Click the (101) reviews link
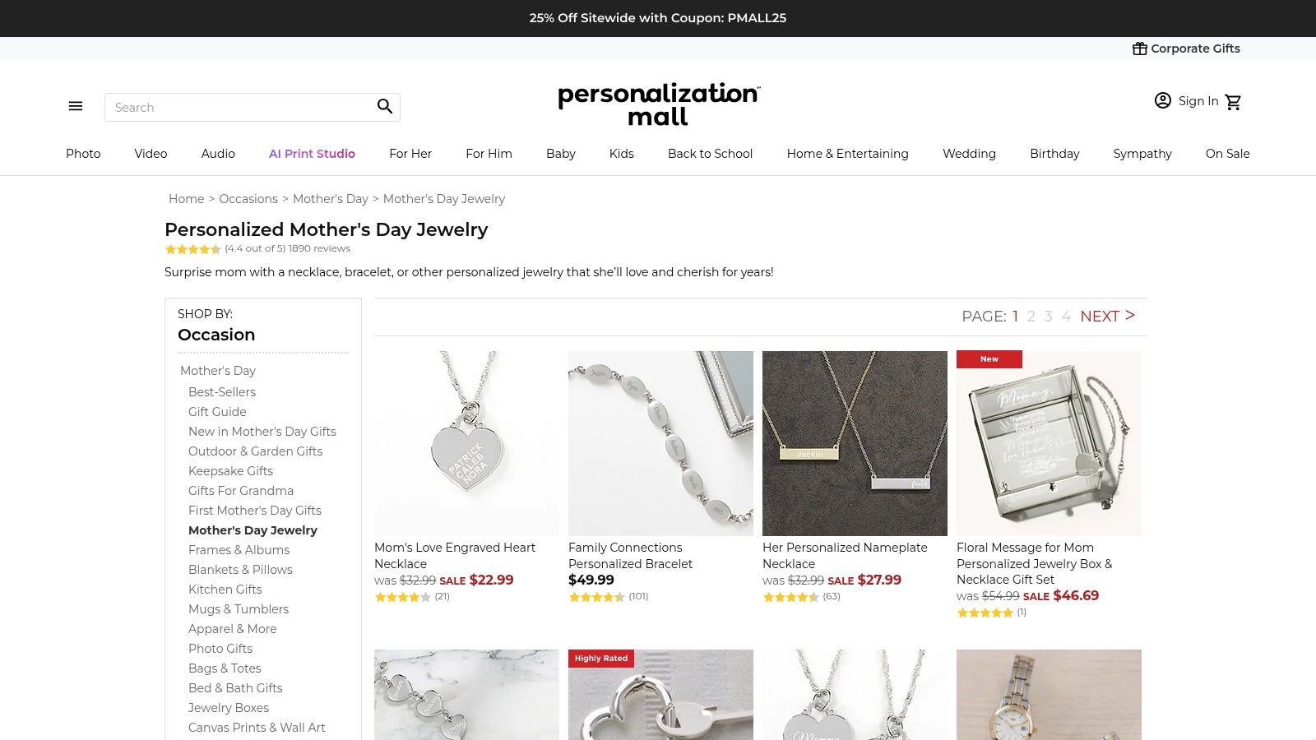Image resolution: width=1316 pixels, height=740 pixels. coord(637,597)
